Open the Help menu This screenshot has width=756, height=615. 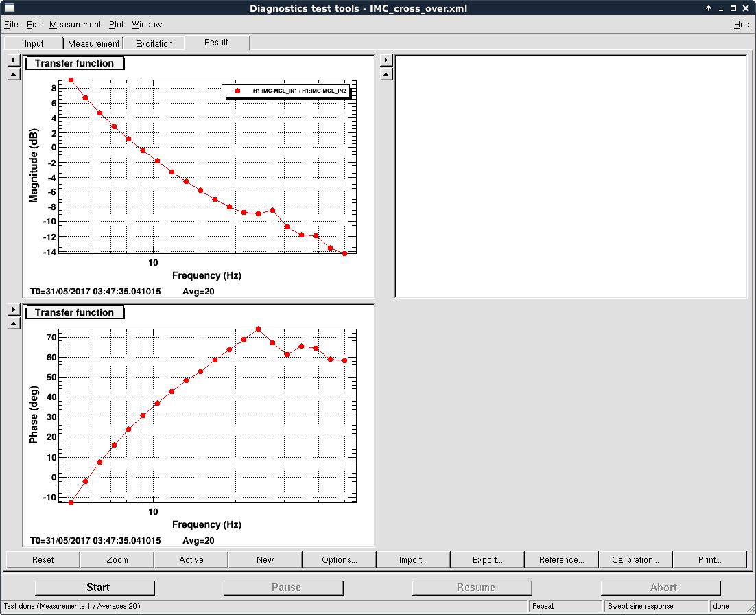[x=742, y=25]
